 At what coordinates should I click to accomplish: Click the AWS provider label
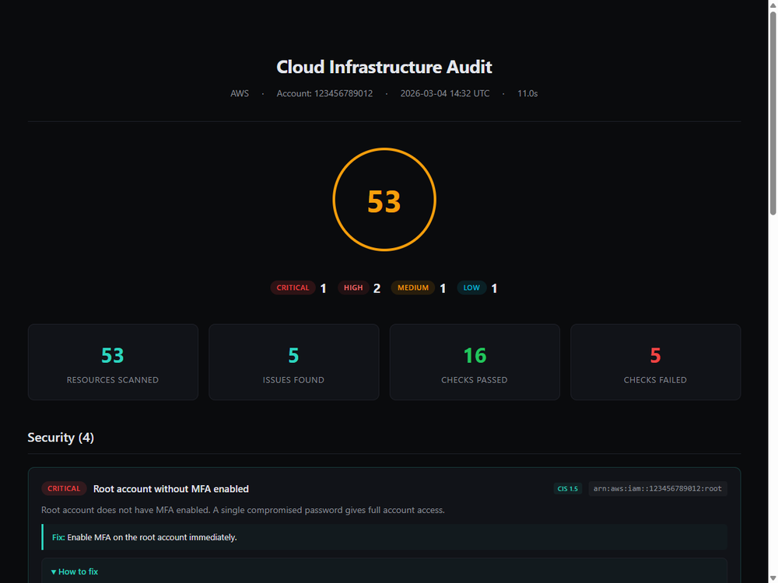coord(240,93)
